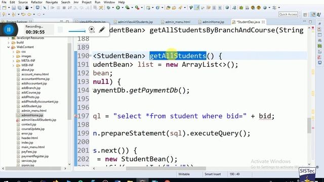The width and height of the screenshot is (324, 182).
Task: Maximize the editor area icon
Action: click(310, 21)
